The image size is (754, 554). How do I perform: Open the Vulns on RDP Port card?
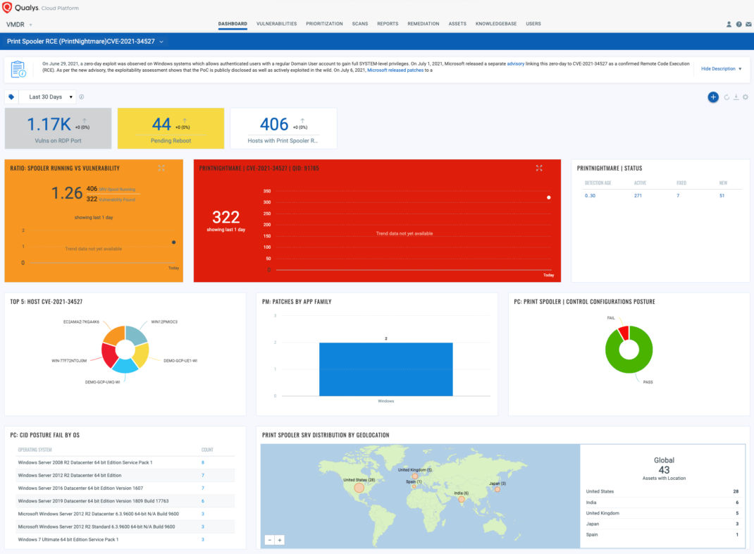click(58, 128)
